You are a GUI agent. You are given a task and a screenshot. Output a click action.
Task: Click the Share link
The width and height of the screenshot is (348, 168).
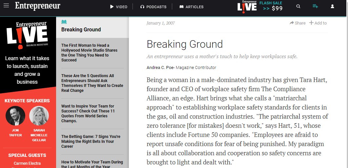click(297, 23)
